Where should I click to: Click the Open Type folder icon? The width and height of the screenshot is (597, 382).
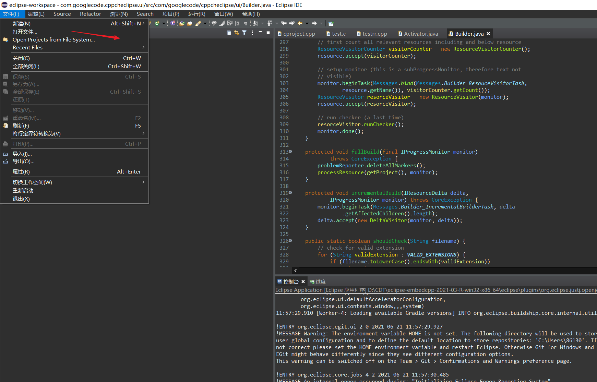pos(182,24)
